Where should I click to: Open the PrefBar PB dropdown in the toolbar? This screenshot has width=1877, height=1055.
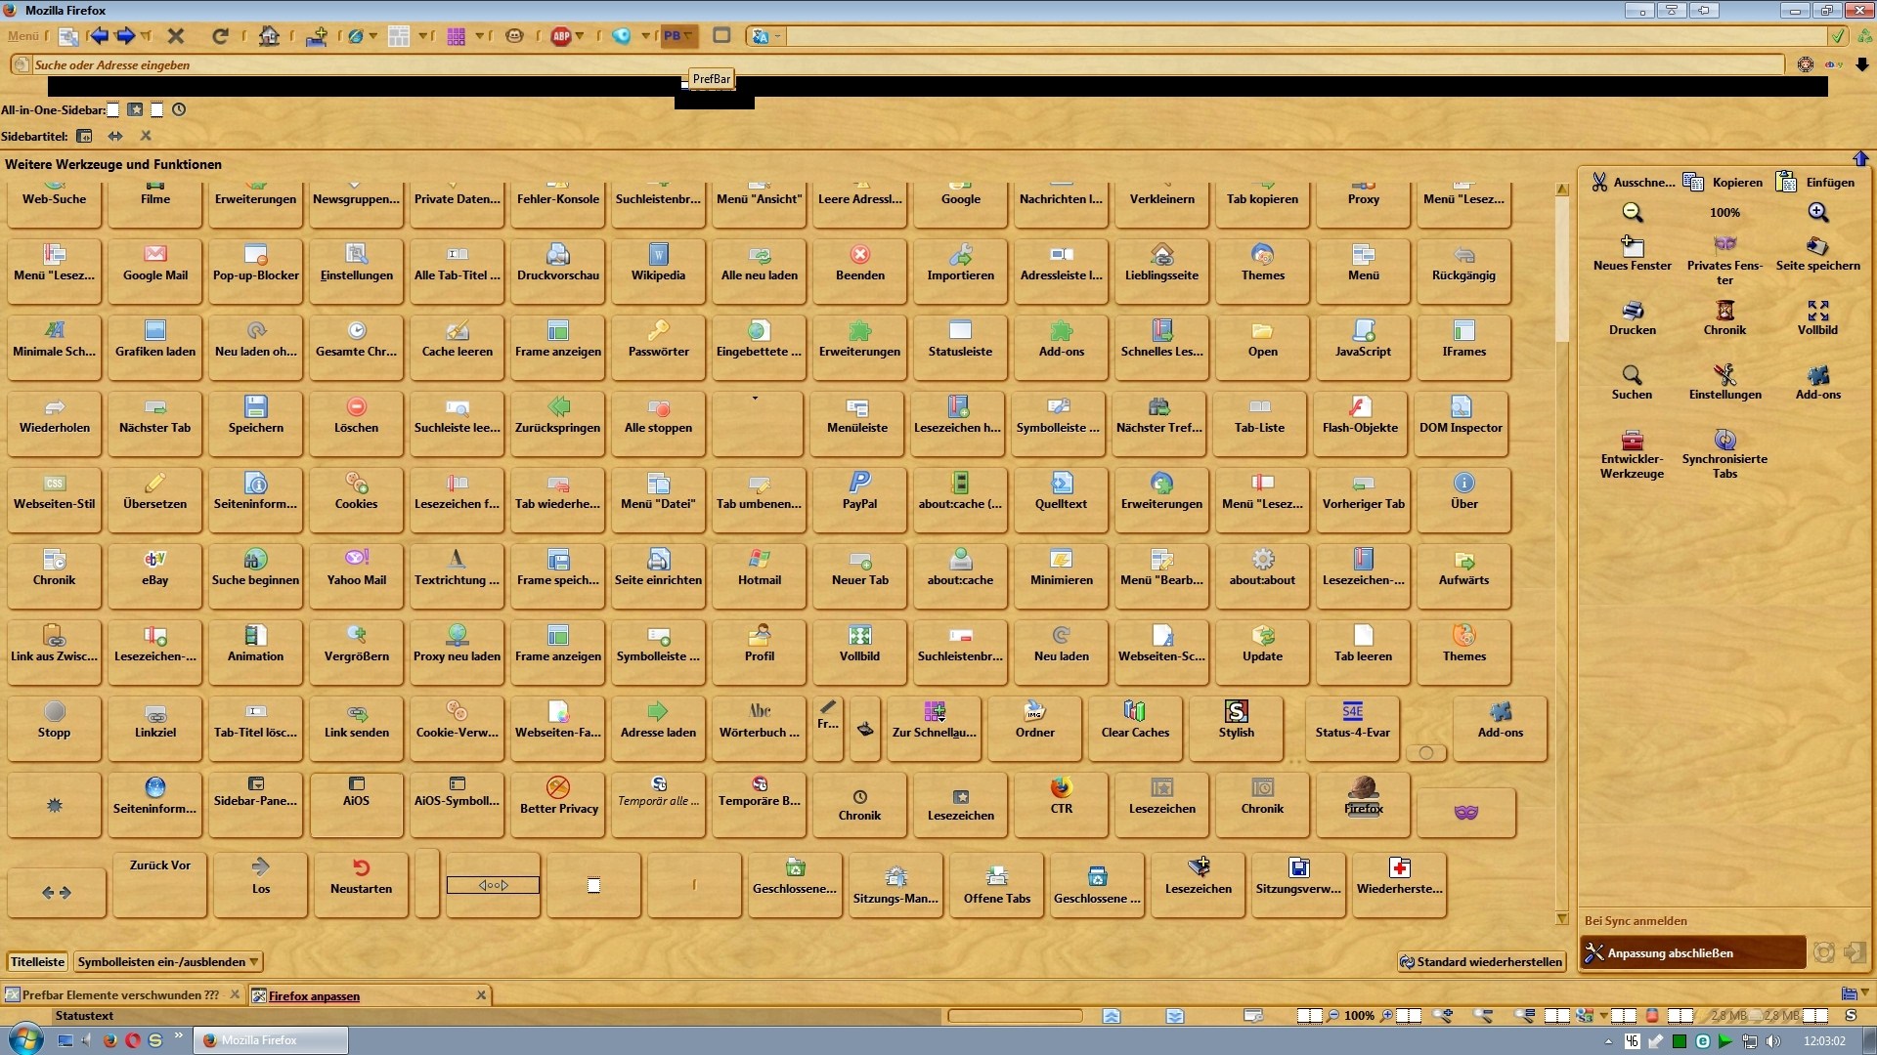(677, 36)
